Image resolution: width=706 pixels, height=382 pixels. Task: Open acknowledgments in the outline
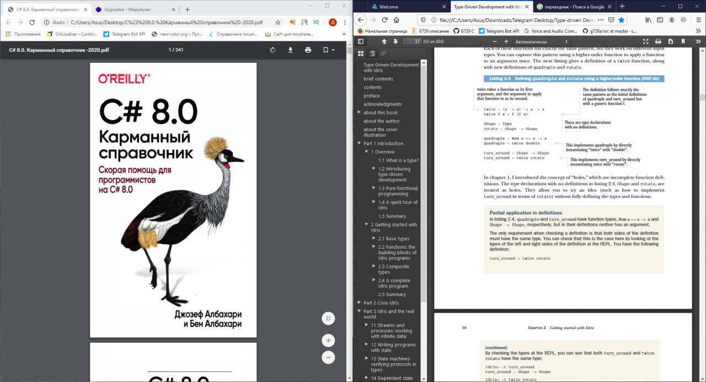(x=383, y=104)
